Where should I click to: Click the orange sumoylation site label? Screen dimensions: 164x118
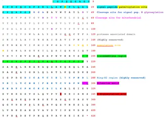point(109,45)
